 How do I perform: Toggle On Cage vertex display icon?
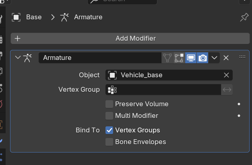coord(167,58)
